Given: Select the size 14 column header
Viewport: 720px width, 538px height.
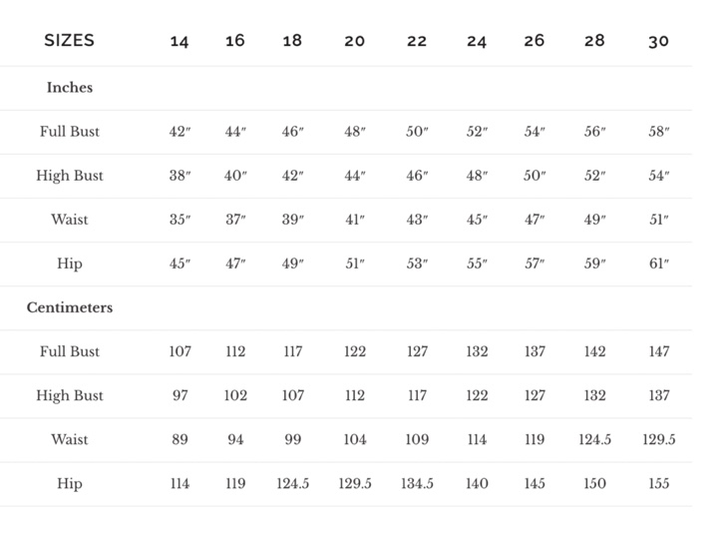Looking at the screenshot, I should coord(180,41).
